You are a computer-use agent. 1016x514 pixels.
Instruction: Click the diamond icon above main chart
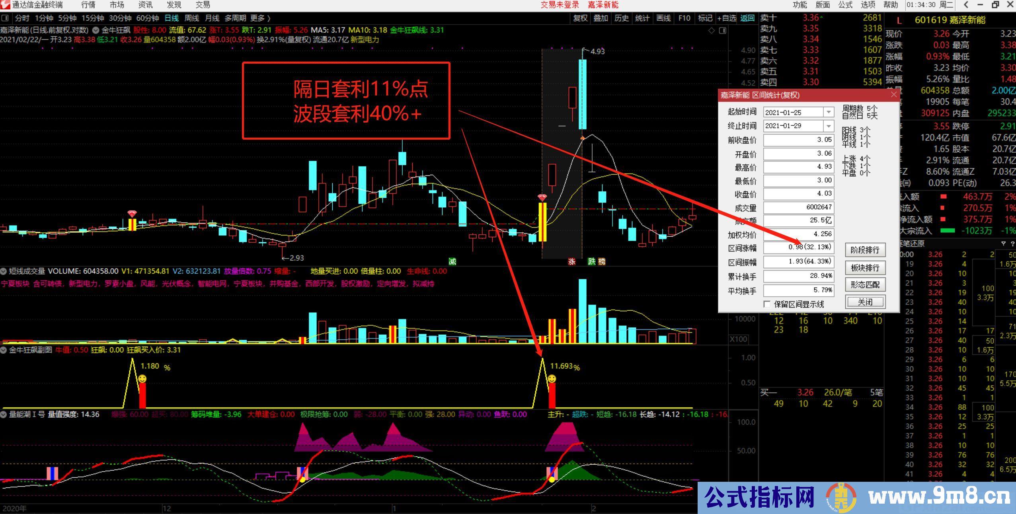(x=712, y=31)
